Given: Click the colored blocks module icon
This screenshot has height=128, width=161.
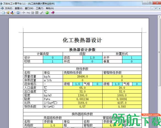Looking at the screenshot, I should 12,13.
